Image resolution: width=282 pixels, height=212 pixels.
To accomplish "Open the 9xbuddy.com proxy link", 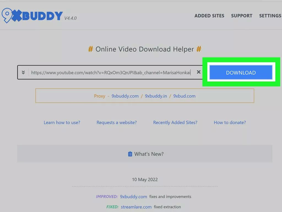I will pyautogui.click(x=125, y=96).
